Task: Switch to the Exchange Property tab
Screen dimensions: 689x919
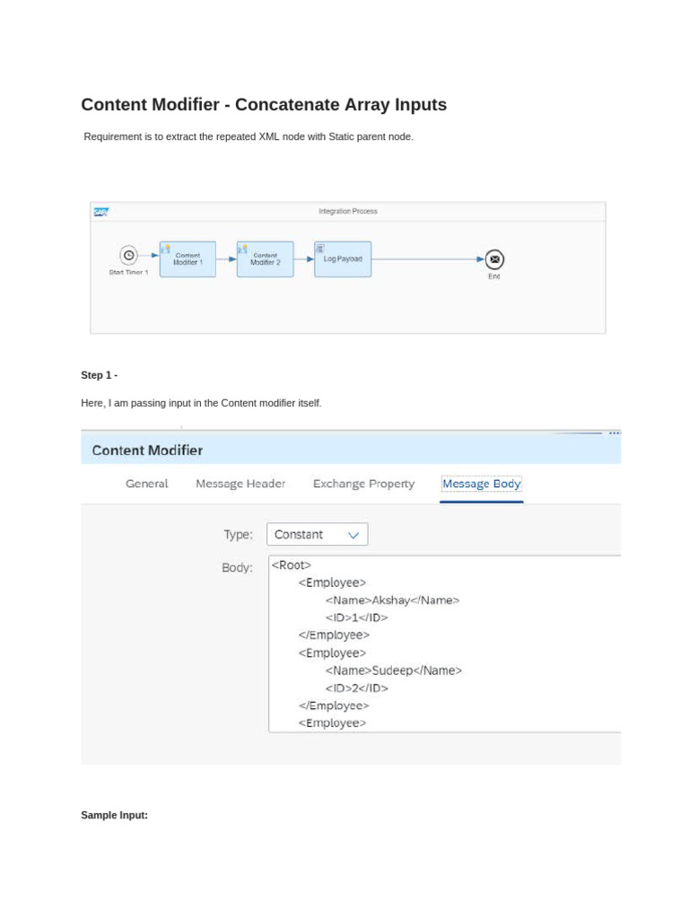Action: pyautogui.click(x=363, y=484)
